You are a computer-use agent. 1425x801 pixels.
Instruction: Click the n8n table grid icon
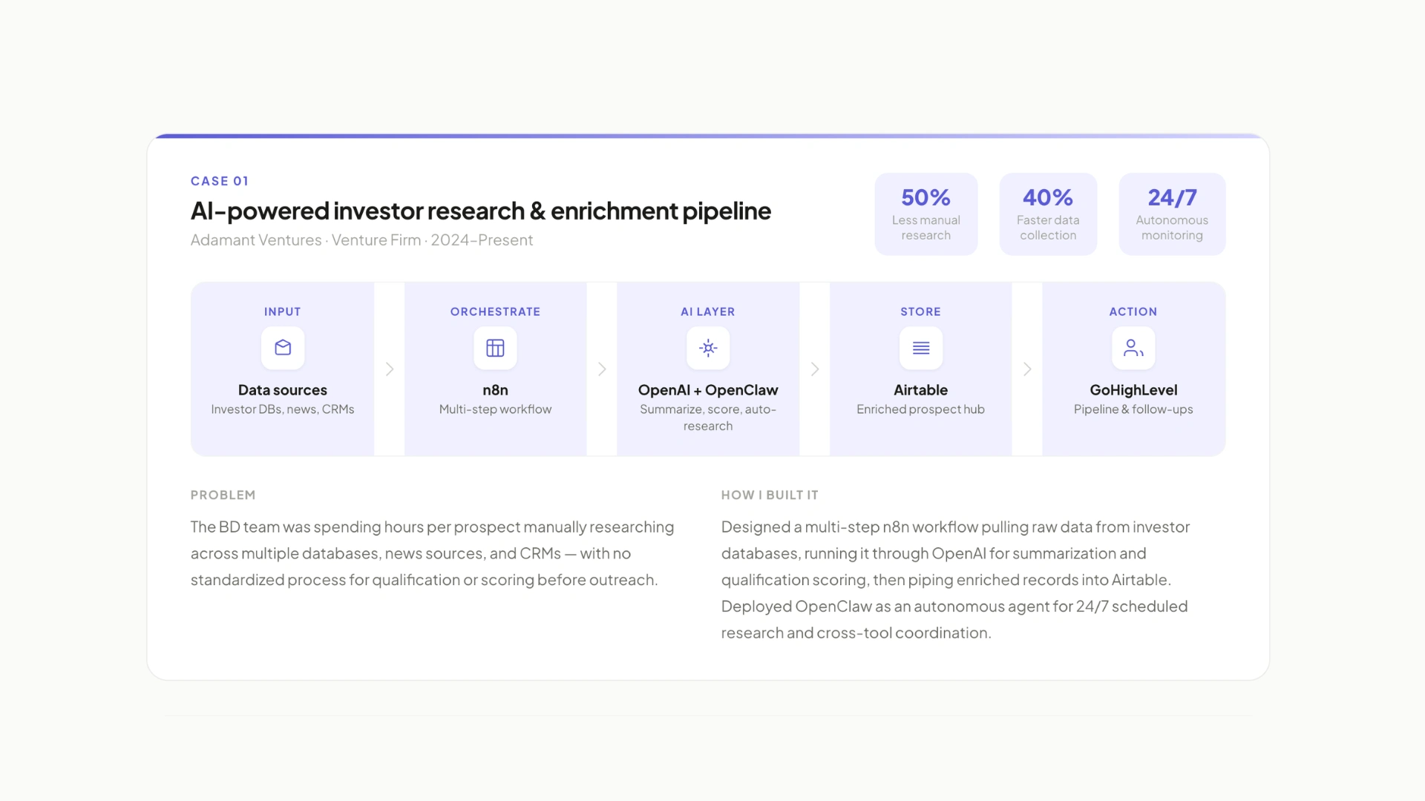click(x=495, y=348)
